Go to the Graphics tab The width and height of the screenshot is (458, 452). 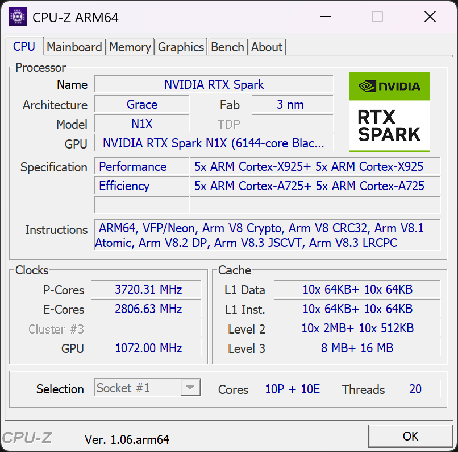(x=181, y=47)
